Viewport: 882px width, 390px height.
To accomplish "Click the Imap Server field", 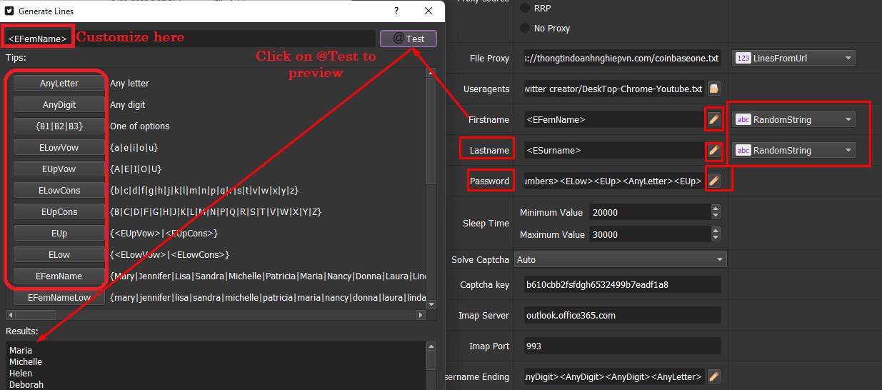I will (622, 316).
